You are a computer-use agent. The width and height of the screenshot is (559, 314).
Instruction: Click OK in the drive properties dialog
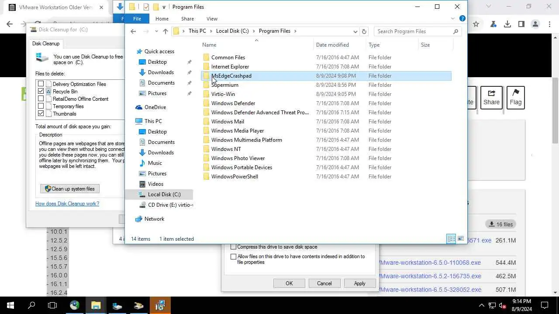[x=289, y=283]
